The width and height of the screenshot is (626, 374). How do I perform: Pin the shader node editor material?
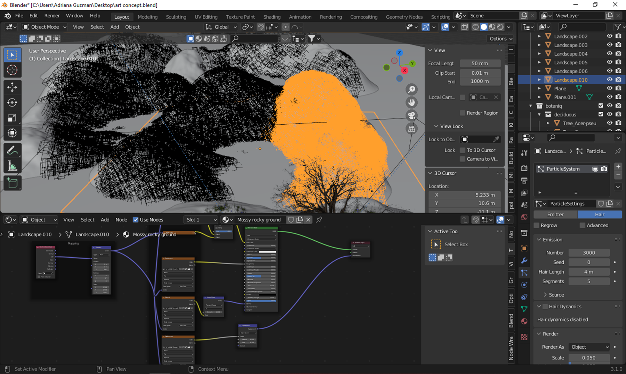pos(319,219)
